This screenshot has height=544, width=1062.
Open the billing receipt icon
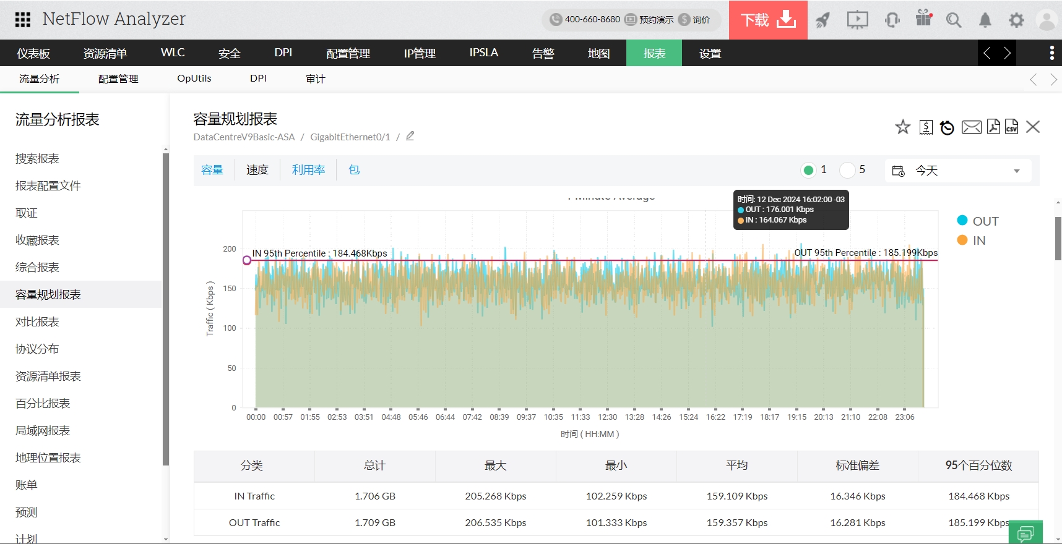pyautogui.click(x=926, y=127)
